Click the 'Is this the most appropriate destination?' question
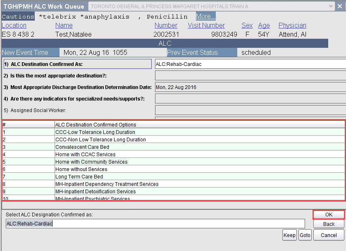Screen dimensions: 346x251 point(55,76)
